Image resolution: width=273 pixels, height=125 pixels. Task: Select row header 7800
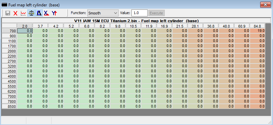(x=9, y=101)
